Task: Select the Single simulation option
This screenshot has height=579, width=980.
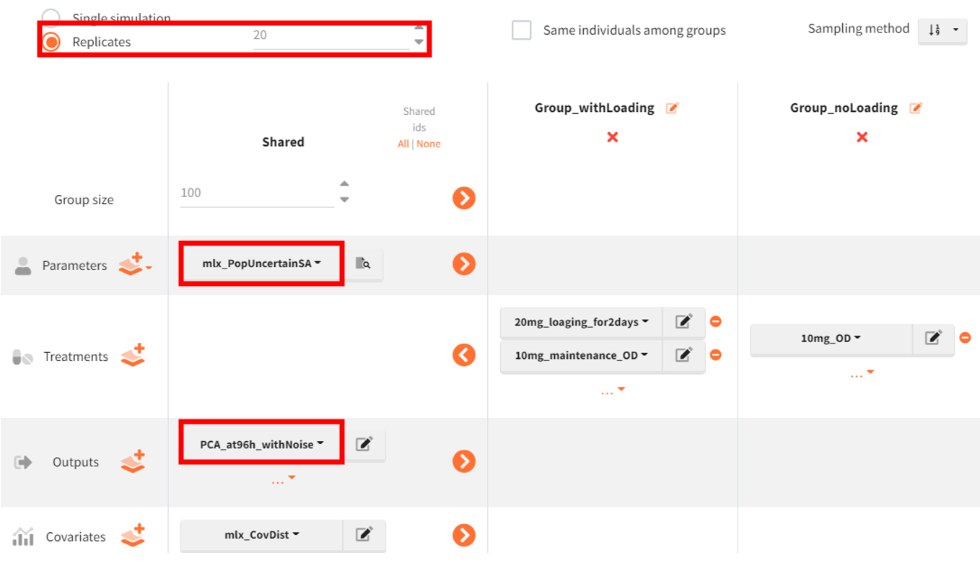Action: [x=51, y=17]
